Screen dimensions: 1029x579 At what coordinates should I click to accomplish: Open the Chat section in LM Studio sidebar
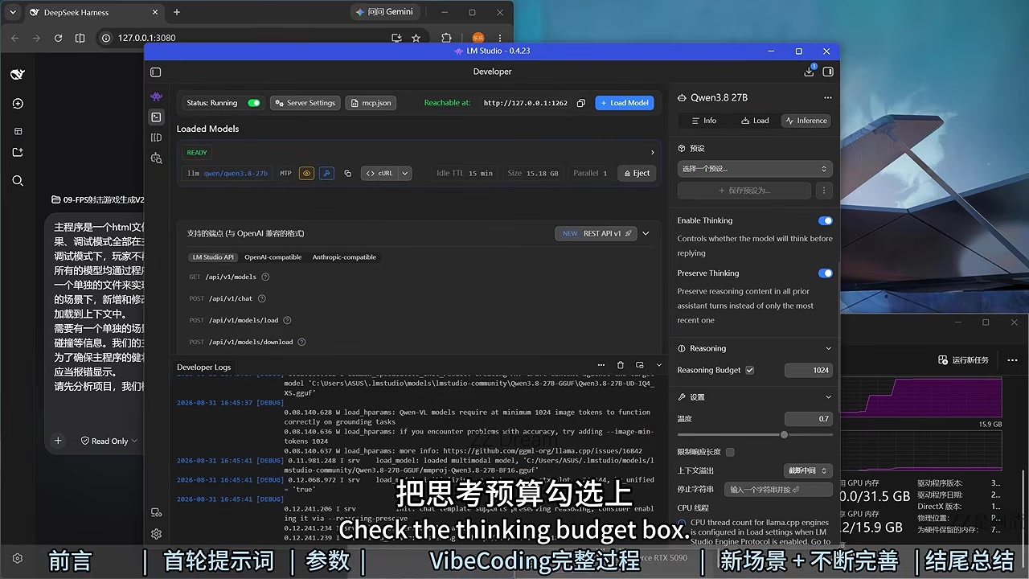click(x=156, y=97)
